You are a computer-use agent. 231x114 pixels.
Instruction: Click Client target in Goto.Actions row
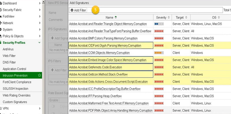(176, 82)
